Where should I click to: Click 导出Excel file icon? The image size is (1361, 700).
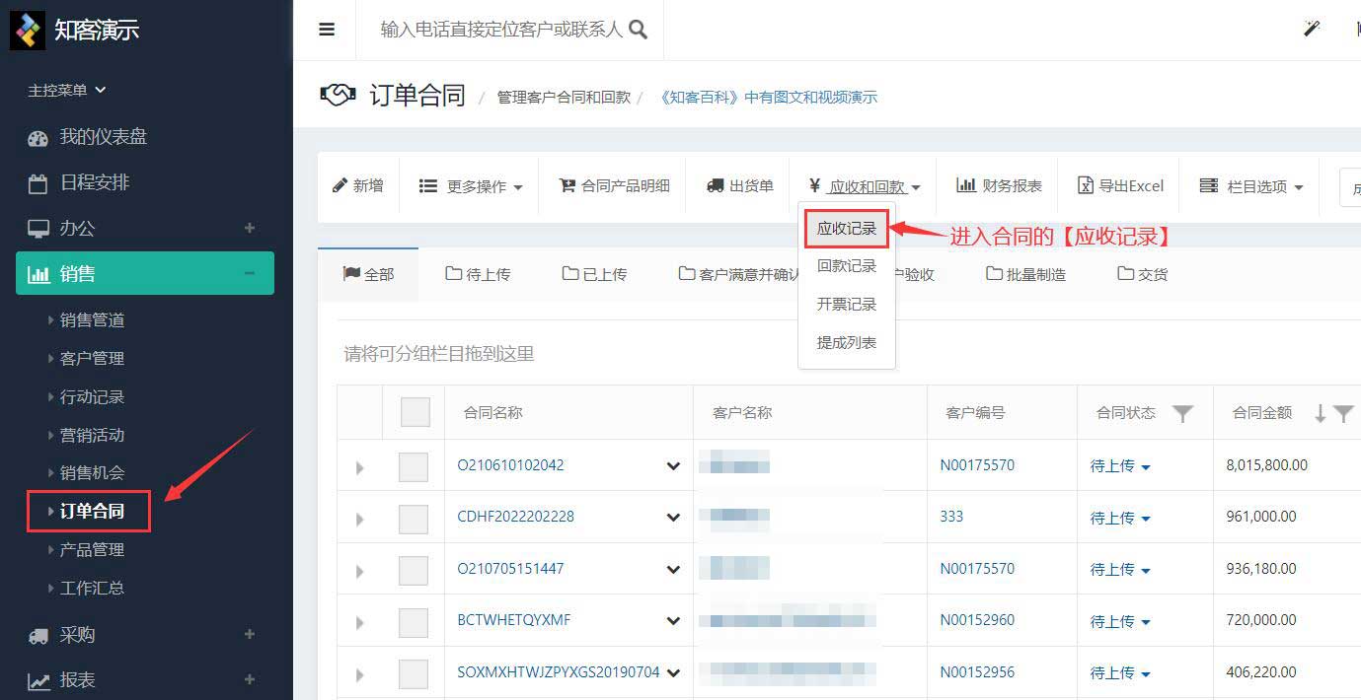pyautogui.click(x=1086, y=185)
